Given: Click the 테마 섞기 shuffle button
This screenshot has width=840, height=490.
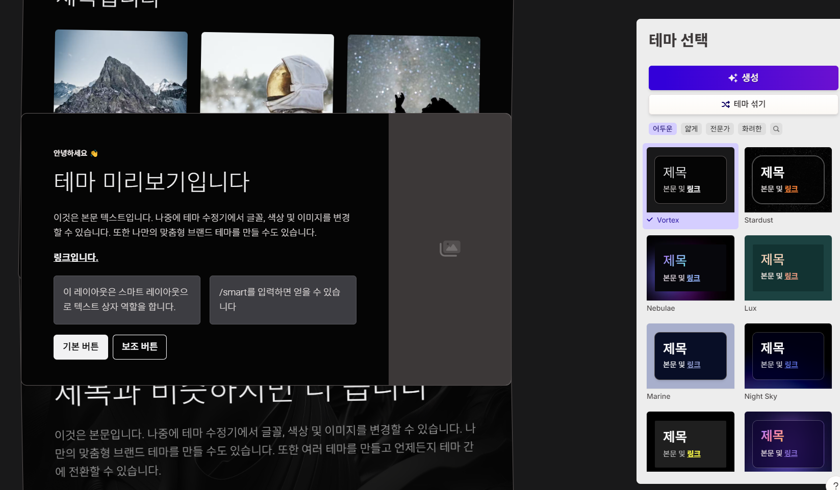Looking at the screenshot, I should [x=743, y=104].
